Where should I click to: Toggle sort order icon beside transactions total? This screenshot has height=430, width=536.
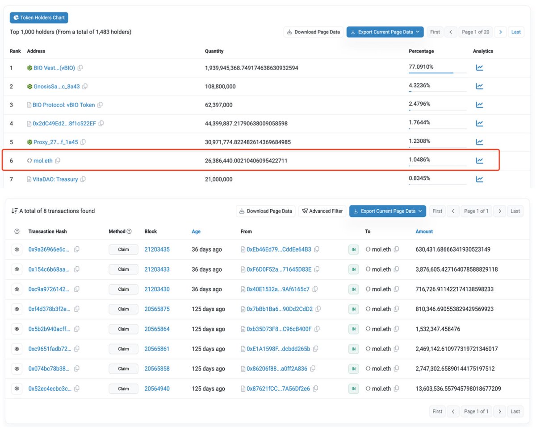(14, 211)
